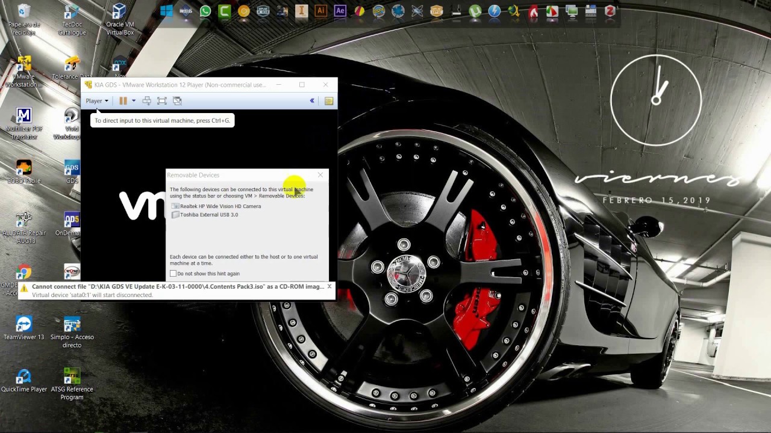
Task: Launch QuickTime Player desktop shortcut
Action: click(x=23, y=380)
